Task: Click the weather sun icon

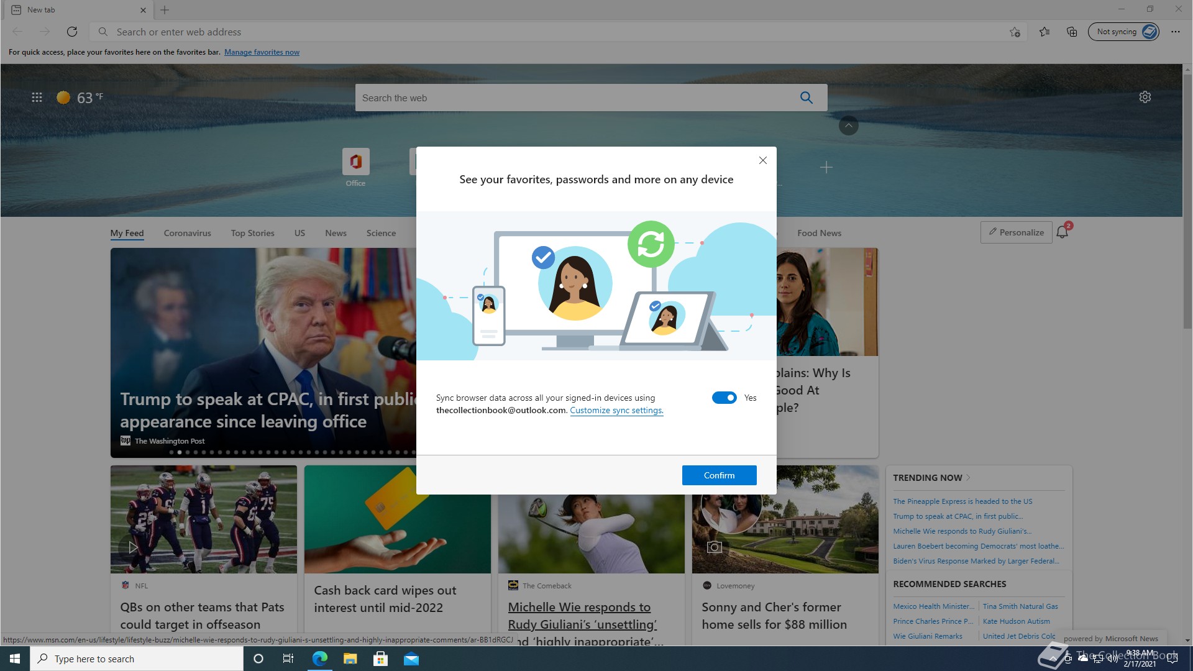Action: click(63, 98)
